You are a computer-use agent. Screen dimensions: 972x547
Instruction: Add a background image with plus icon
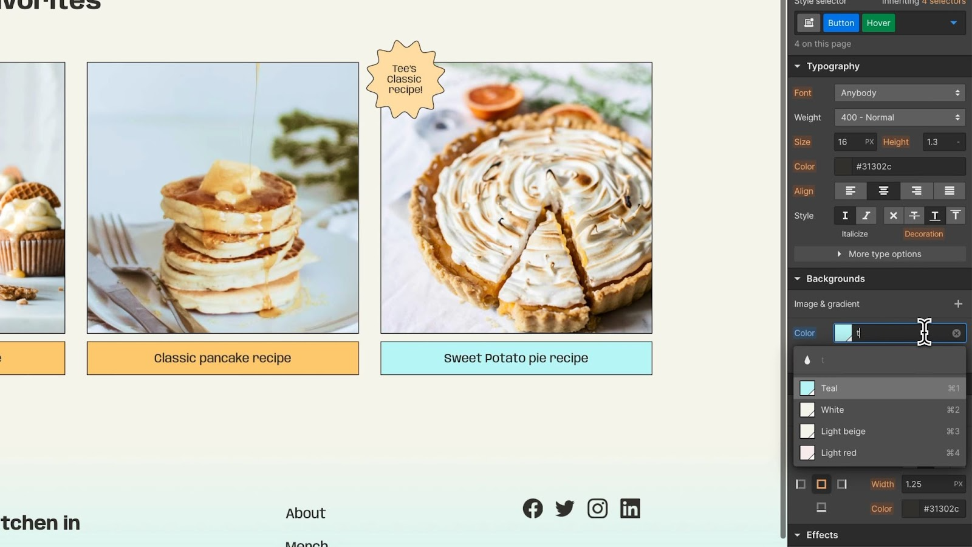[958, 304]
